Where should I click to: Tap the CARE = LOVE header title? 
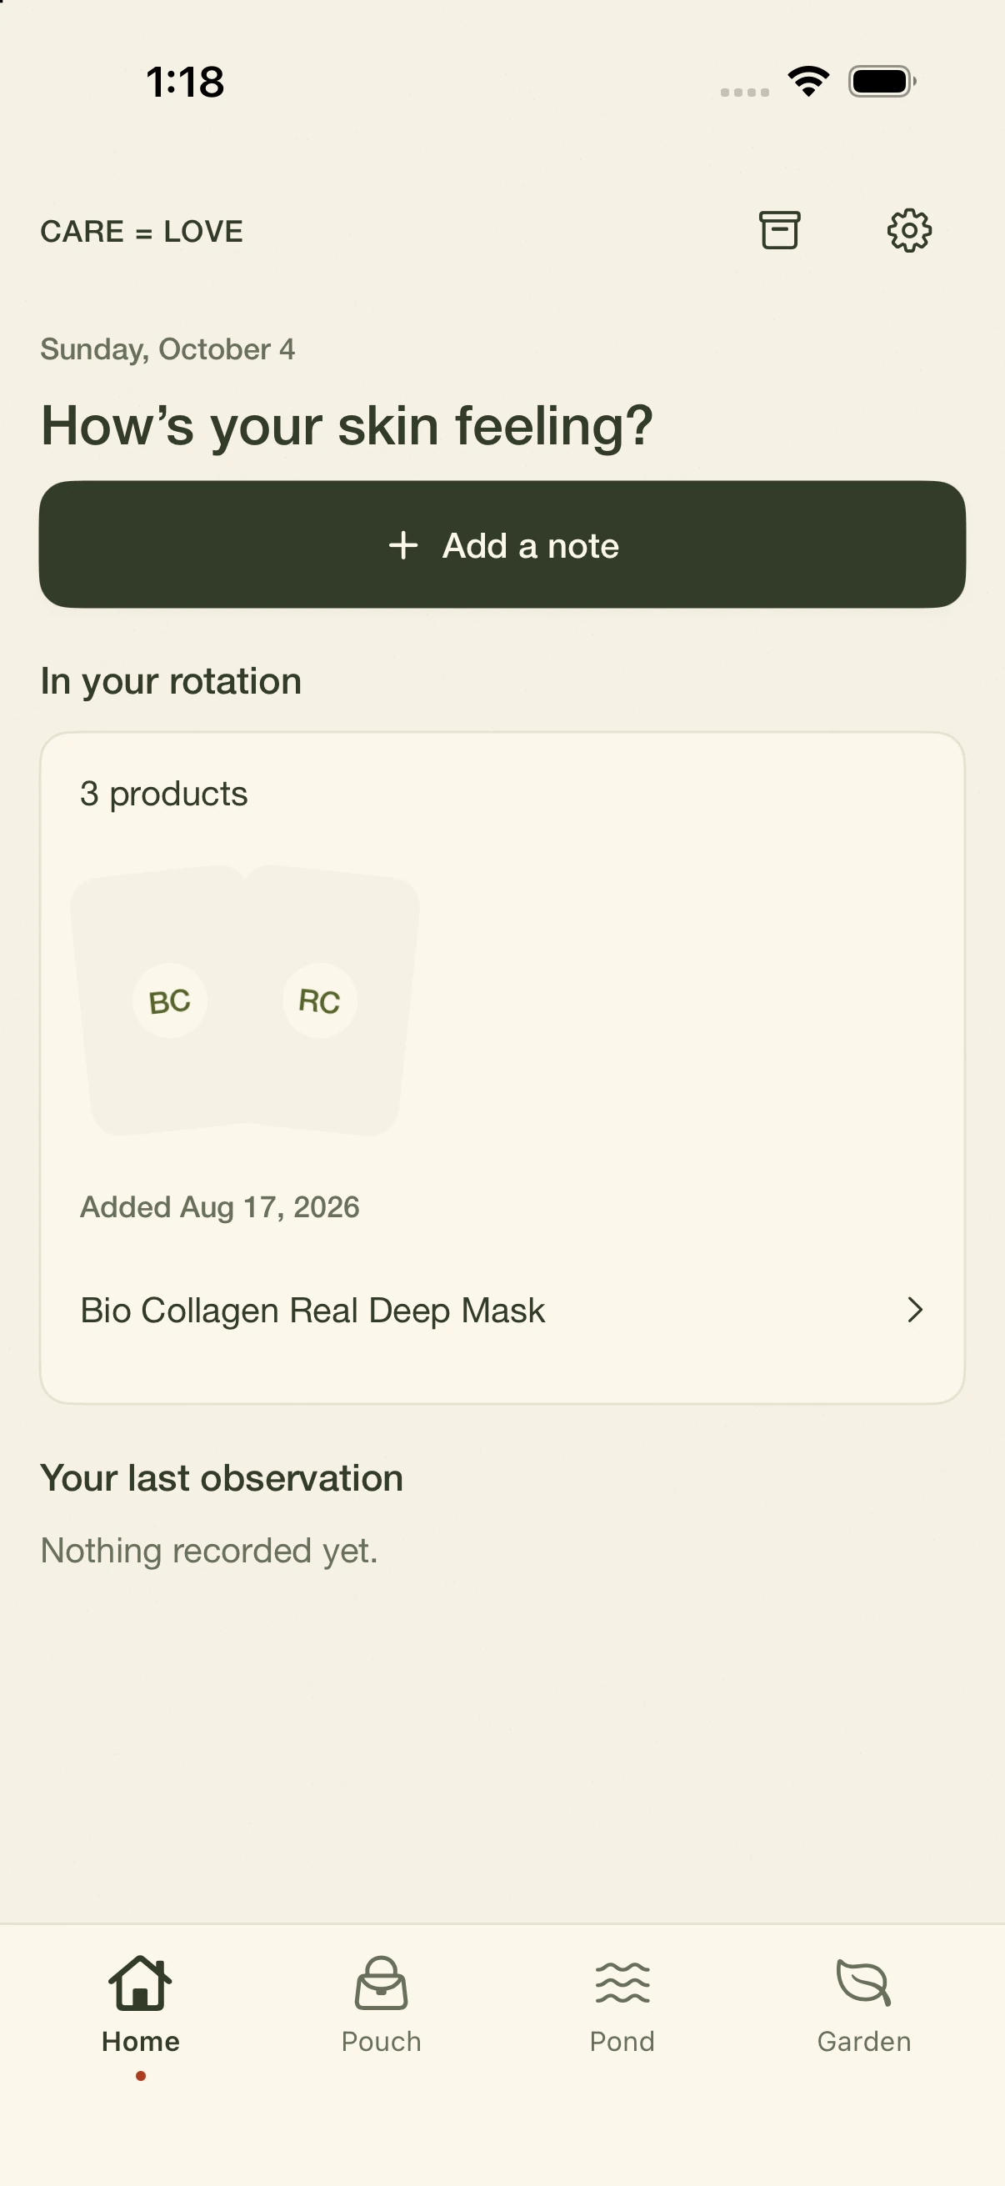(142, 231)
